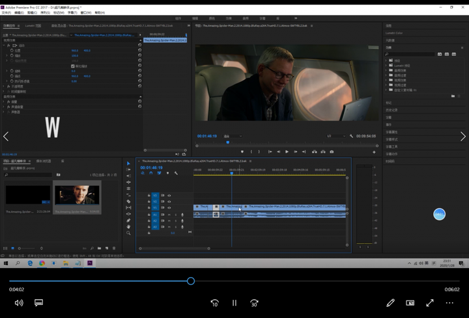469x318 pixels.
Task: Select the Zoom magnifier tool
Action: (x=128, y=233)
